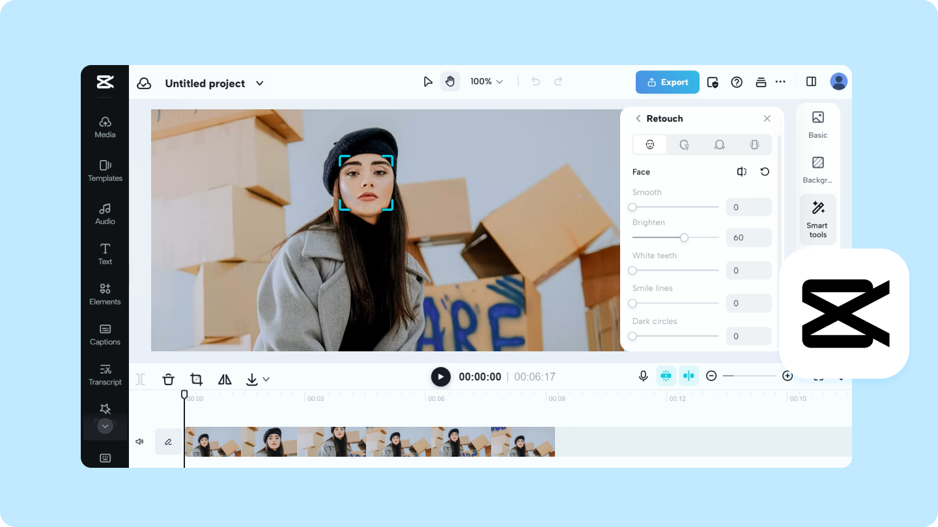
Task: Click the timeline zoom slider
Action: [749, 376]
